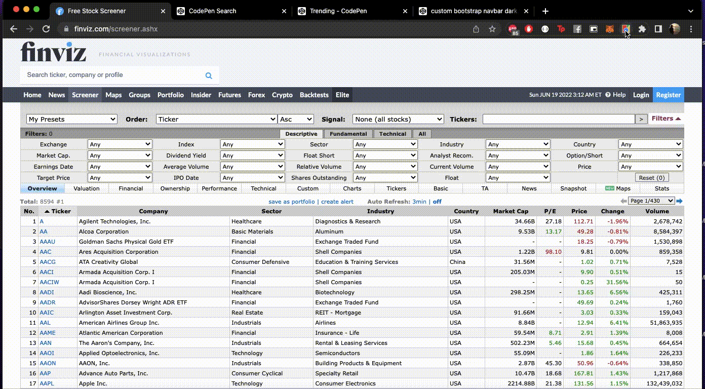Open the Industry filter dropdown
This screenshot has height=389, width=705.
tap(518, 144)
